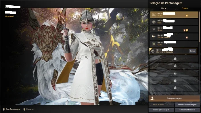Enter the game with the Nv. 8 character

(192, 51)
